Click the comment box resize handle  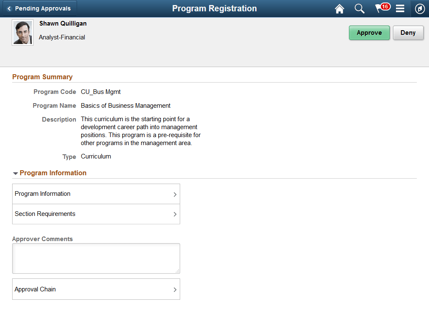pyautogui.click(x=178, y=271)
